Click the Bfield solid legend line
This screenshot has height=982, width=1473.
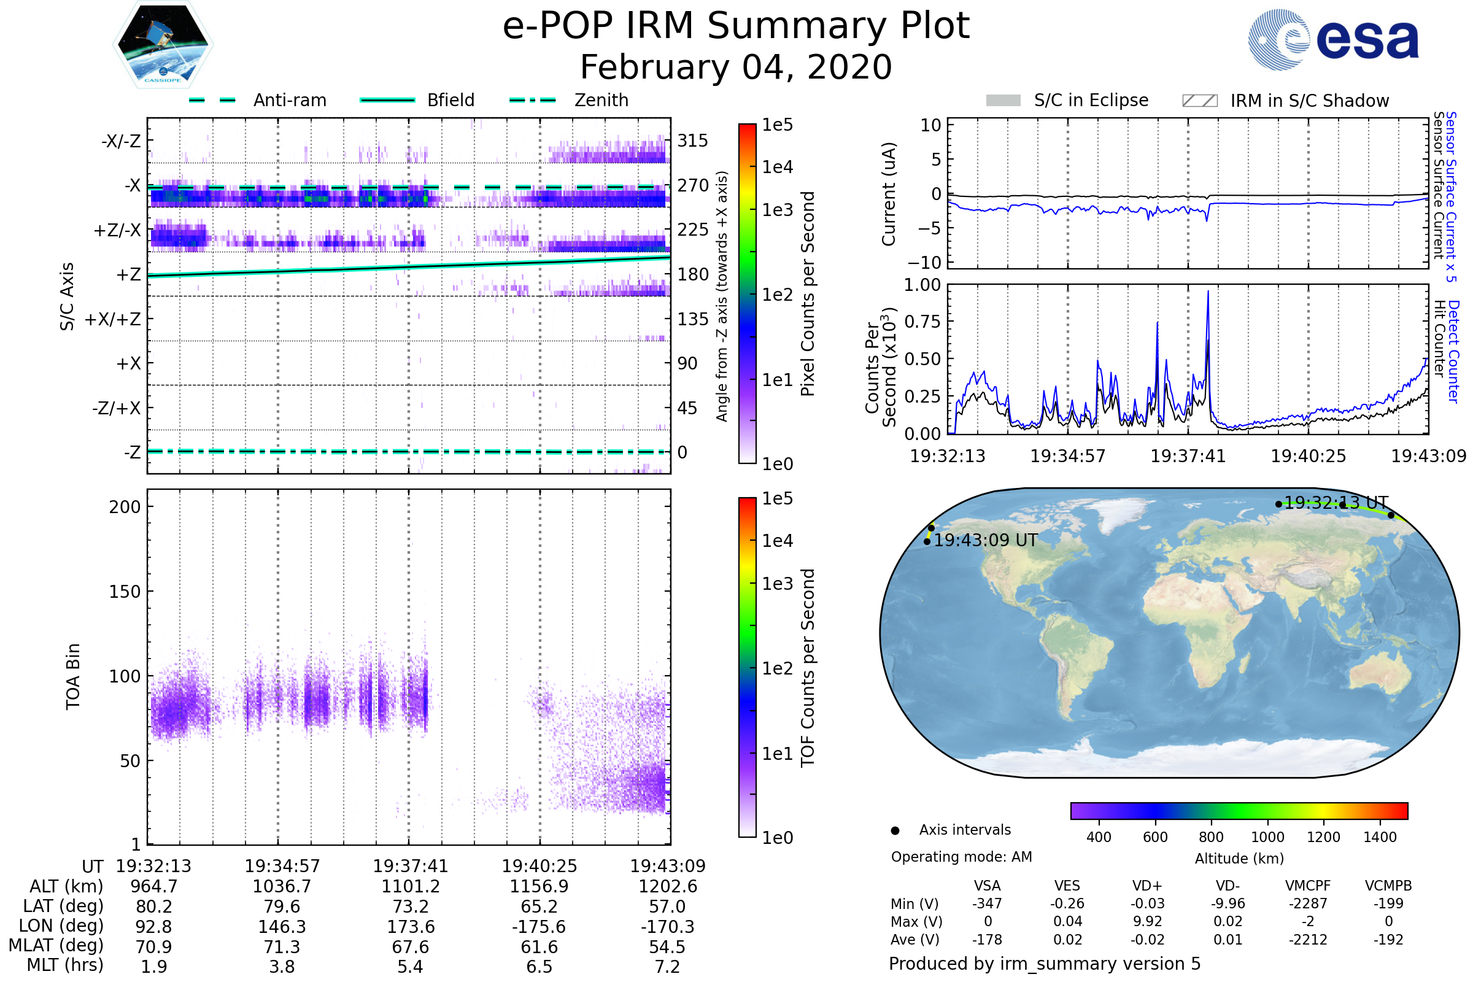pos(387,100)
